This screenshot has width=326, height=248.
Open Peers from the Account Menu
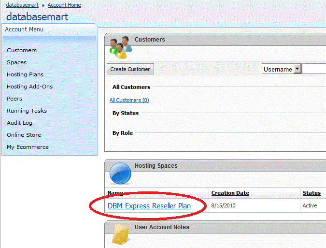click(14, 99)
